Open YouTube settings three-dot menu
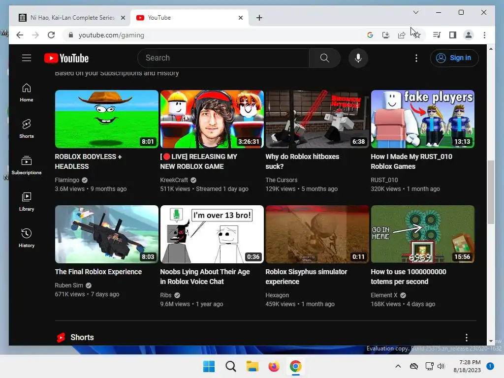 [416, 58]
